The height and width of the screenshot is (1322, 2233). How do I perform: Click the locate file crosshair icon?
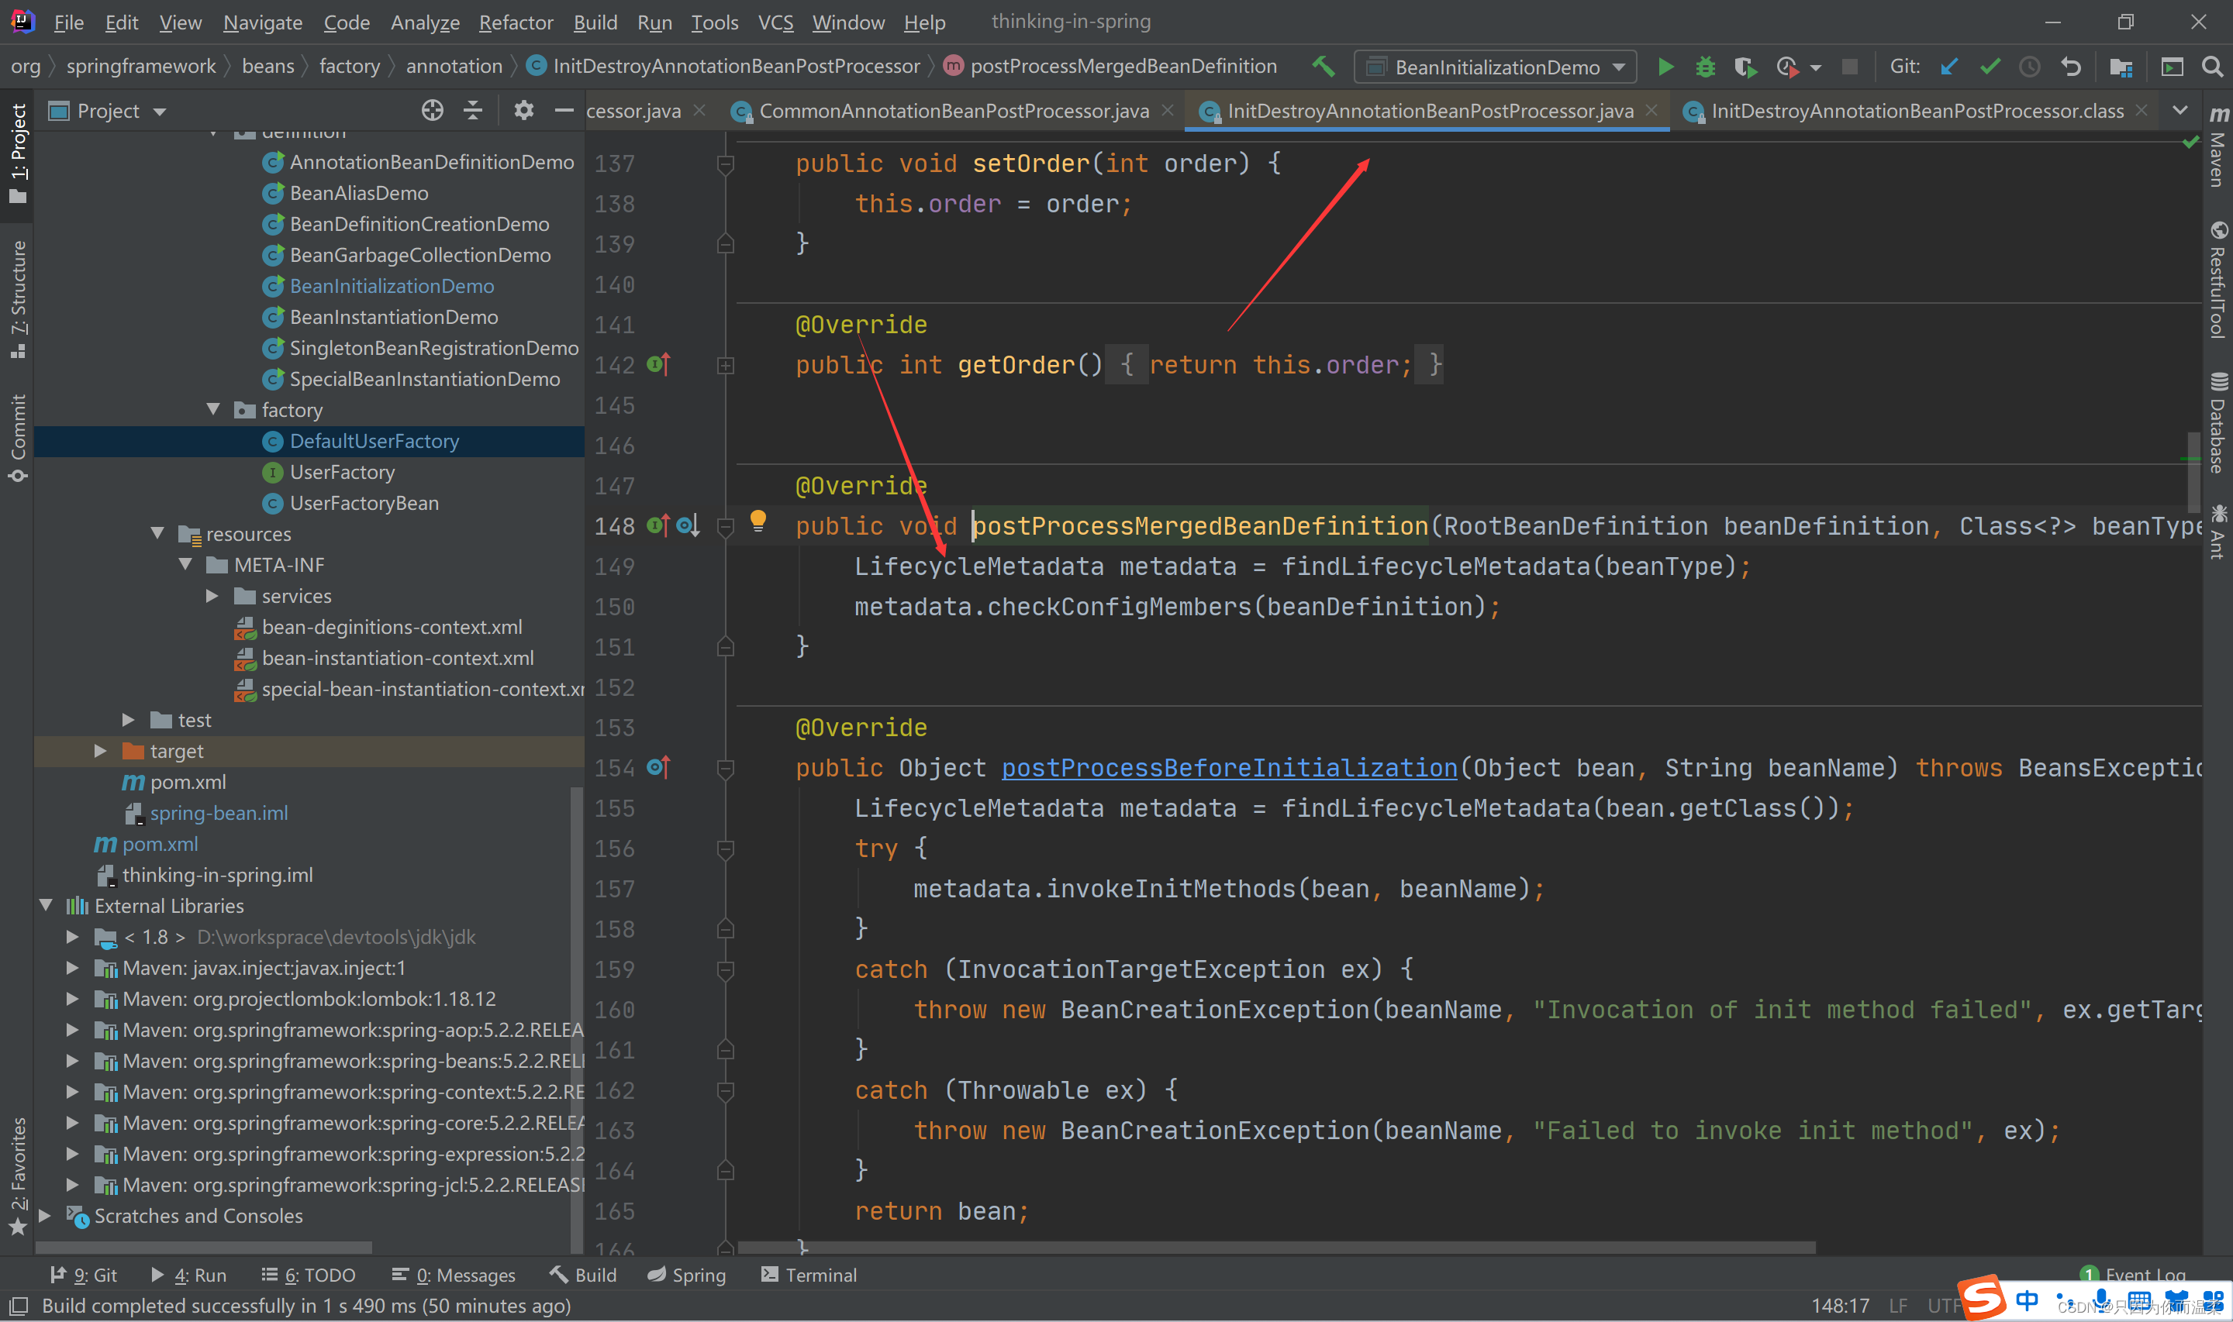tap(432, 111)
